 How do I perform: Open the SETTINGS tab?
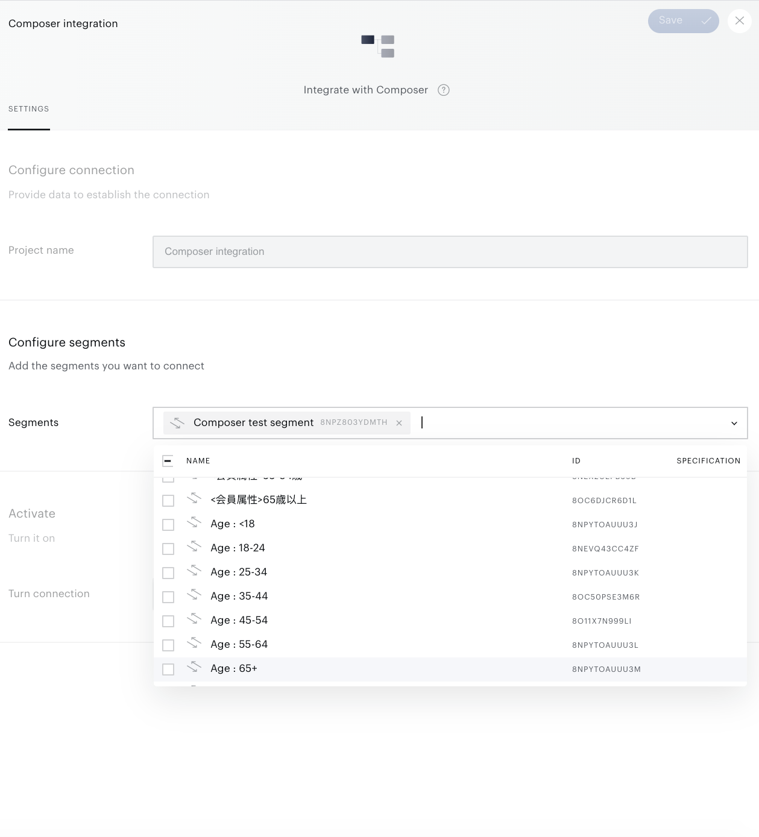[x=29, y=109]
